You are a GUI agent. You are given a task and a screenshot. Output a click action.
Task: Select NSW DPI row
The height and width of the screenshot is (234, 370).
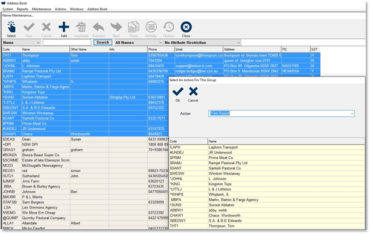click(85, 144)
